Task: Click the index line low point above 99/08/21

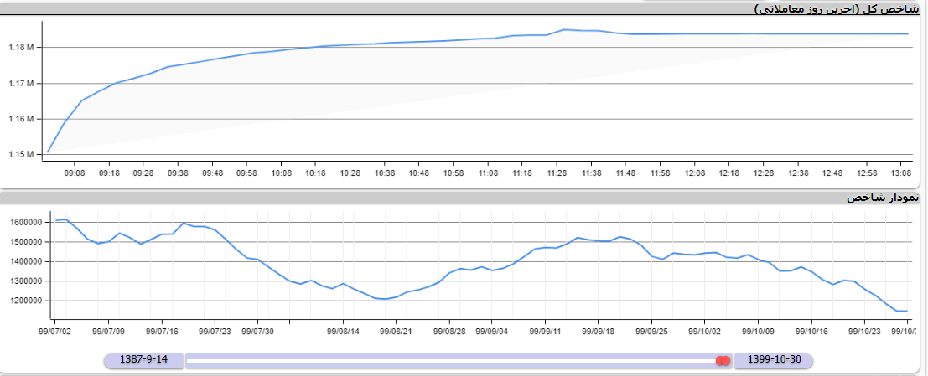Action: [x=386, y=299]
